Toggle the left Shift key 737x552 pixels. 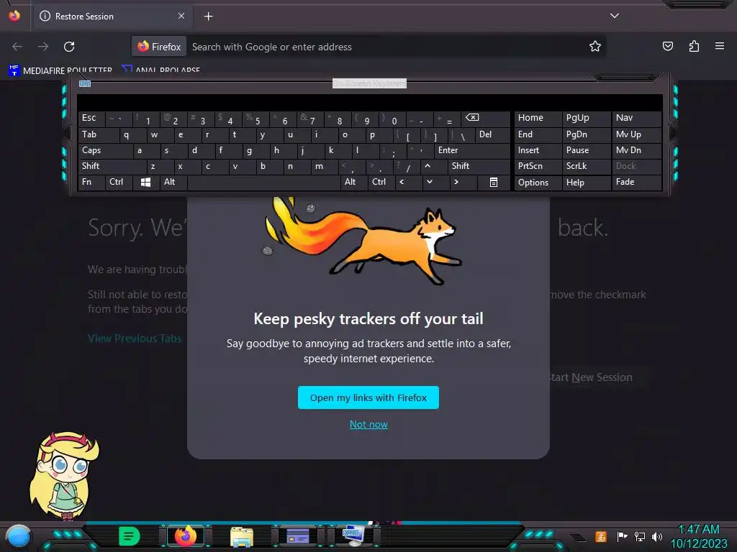point(112,166)
